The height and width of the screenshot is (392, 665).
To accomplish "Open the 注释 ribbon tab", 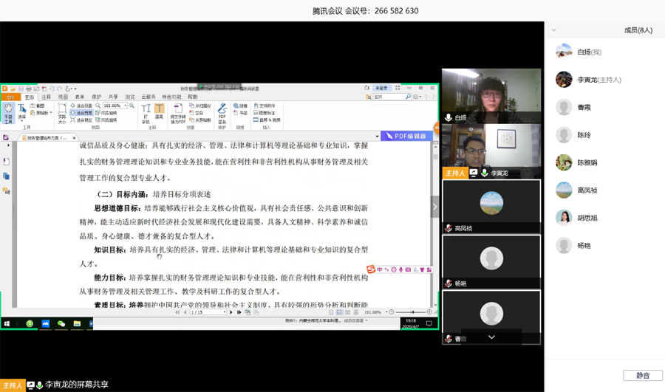I will [46, 97].
